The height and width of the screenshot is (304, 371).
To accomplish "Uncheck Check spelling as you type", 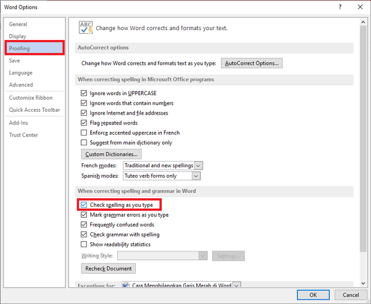I will tap(83, 205).
